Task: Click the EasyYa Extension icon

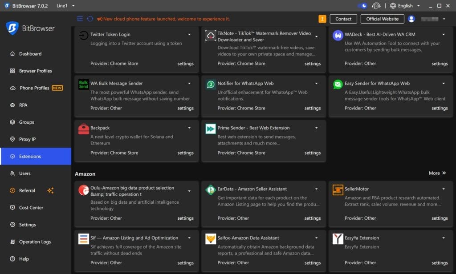Action: pos(338,239)
